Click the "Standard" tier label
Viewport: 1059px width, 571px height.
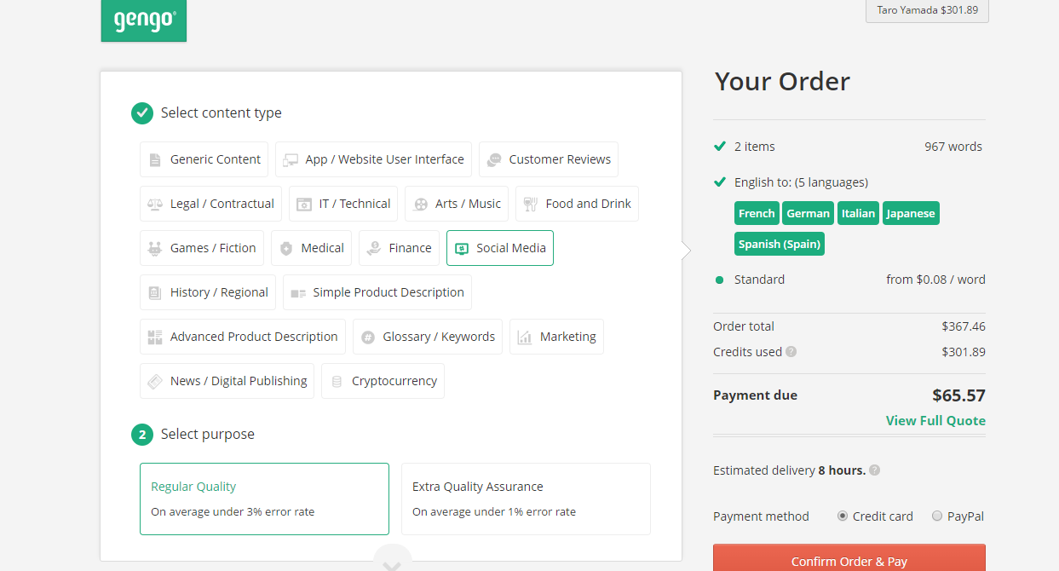coord(760,280)
